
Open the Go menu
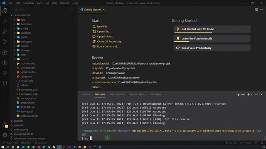pos(47,3)
